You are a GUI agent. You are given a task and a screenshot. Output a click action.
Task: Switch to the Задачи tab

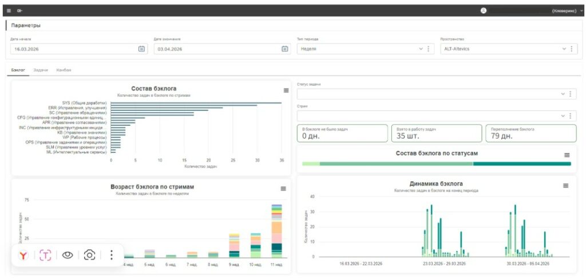coord(41,70)
